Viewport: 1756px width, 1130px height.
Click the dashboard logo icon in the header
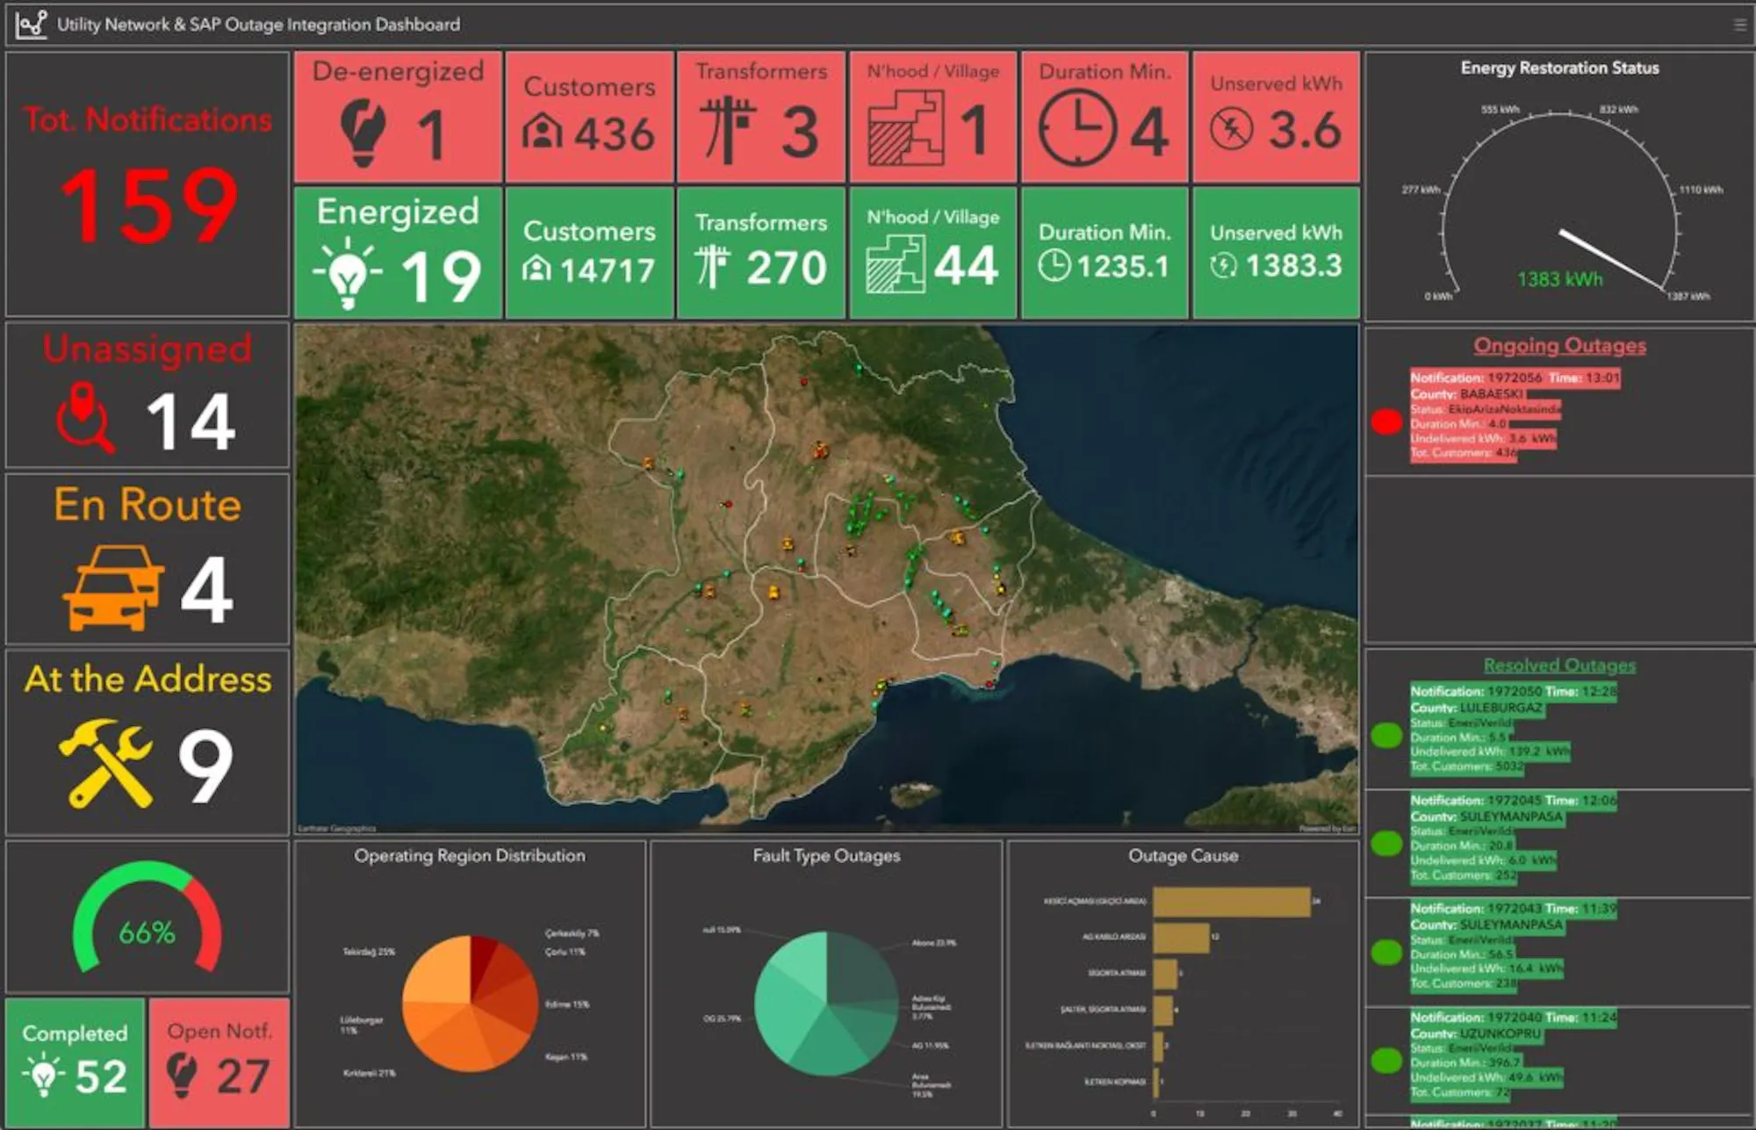click(x=32, y=25)
